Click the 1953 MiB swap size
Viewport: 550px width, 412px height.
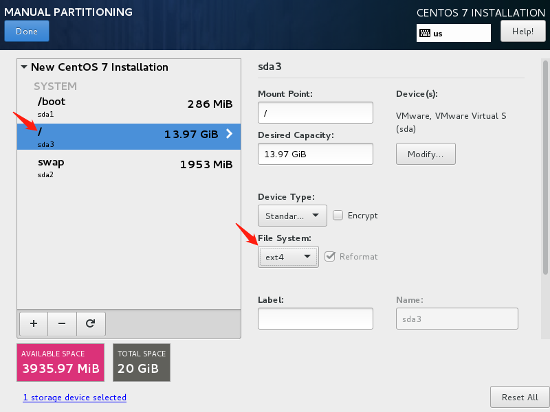(x=206, y=164)
